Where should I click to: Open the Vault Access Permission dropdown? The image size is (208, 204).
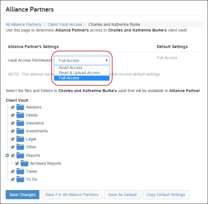(x=82, y=61)
